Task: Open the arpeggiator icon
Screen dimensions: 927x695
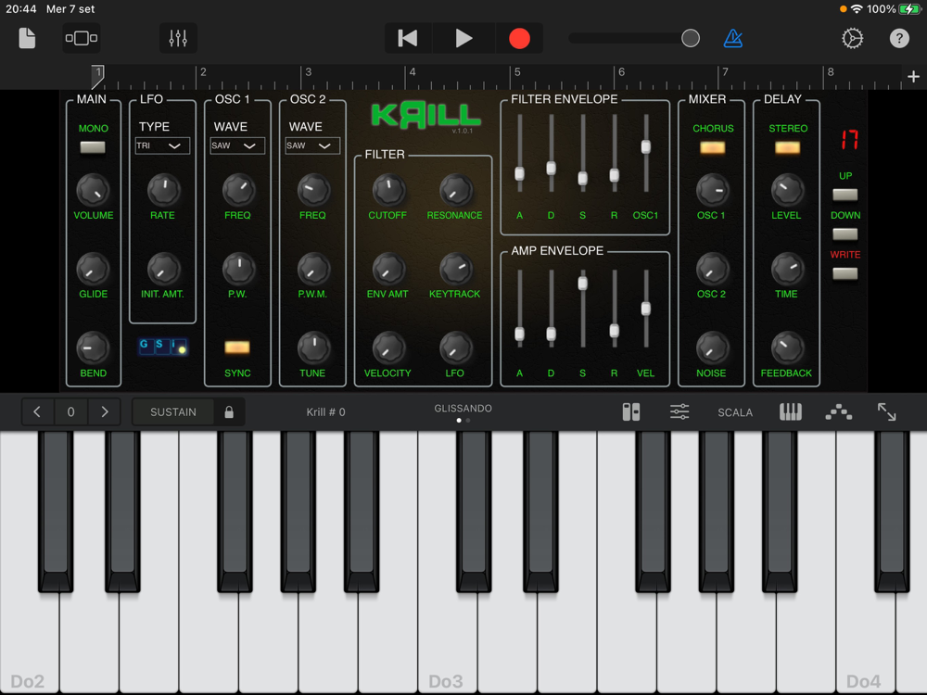Action: (838, 412)
